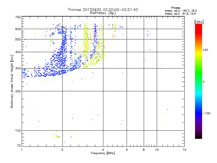This screenshot has width=217, height=163.
Task: Click the 300 height axis tick label
Action: [18, 68]
